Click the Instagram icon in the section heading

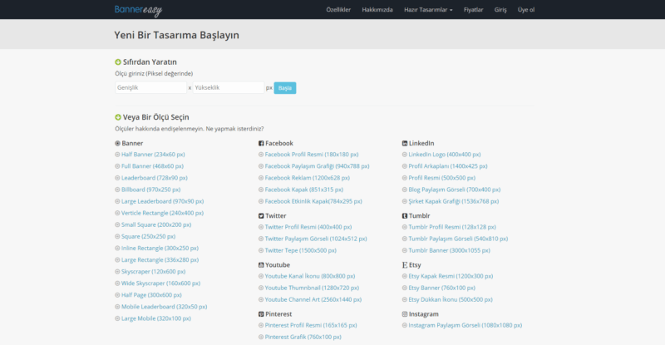coord(405,313)
